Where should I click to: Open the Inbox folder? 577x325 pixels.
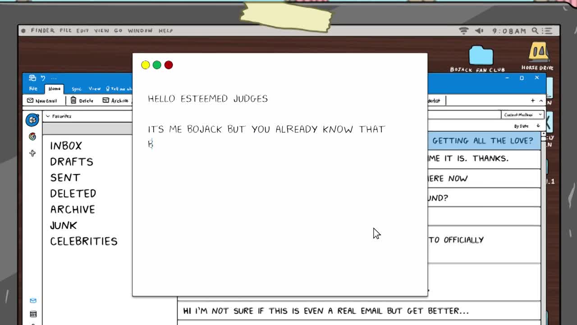(x=66, y=146)
